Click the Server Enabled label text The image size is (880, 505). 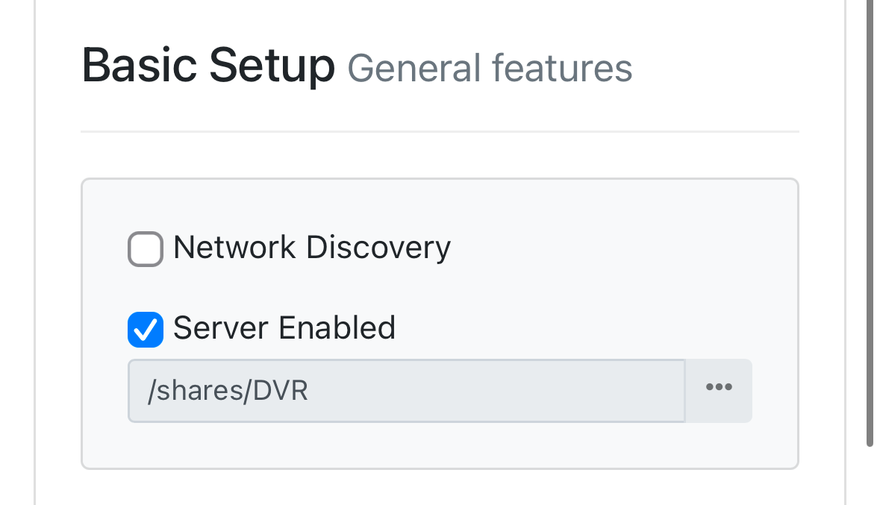[x=284, y=328]
